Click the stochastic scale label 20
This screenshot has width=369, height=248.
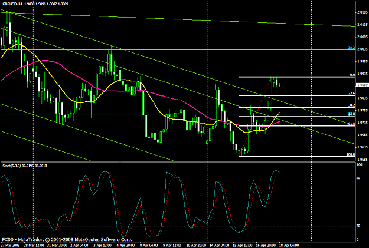pos(358,226)
